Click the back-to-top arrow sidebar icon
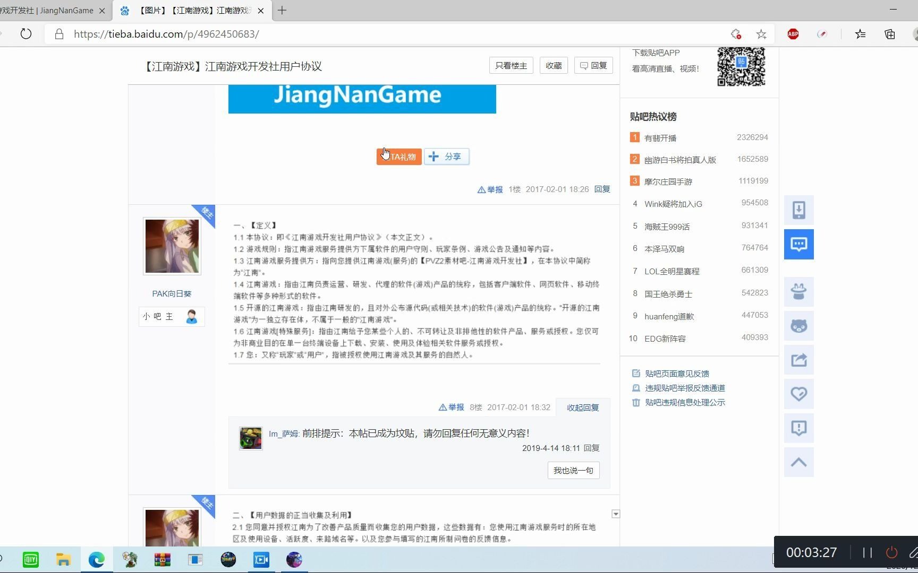 pos(799,462)
